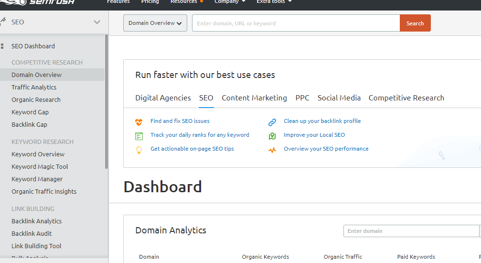Click the list icon beside Track your daily ranks
The width and height of the screenshot is (481, 263).
[x=139, y=136]
